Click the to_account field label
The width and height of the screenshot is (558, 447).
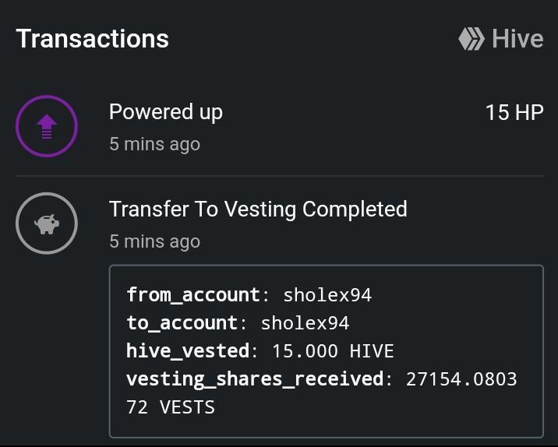coord(182,323)
